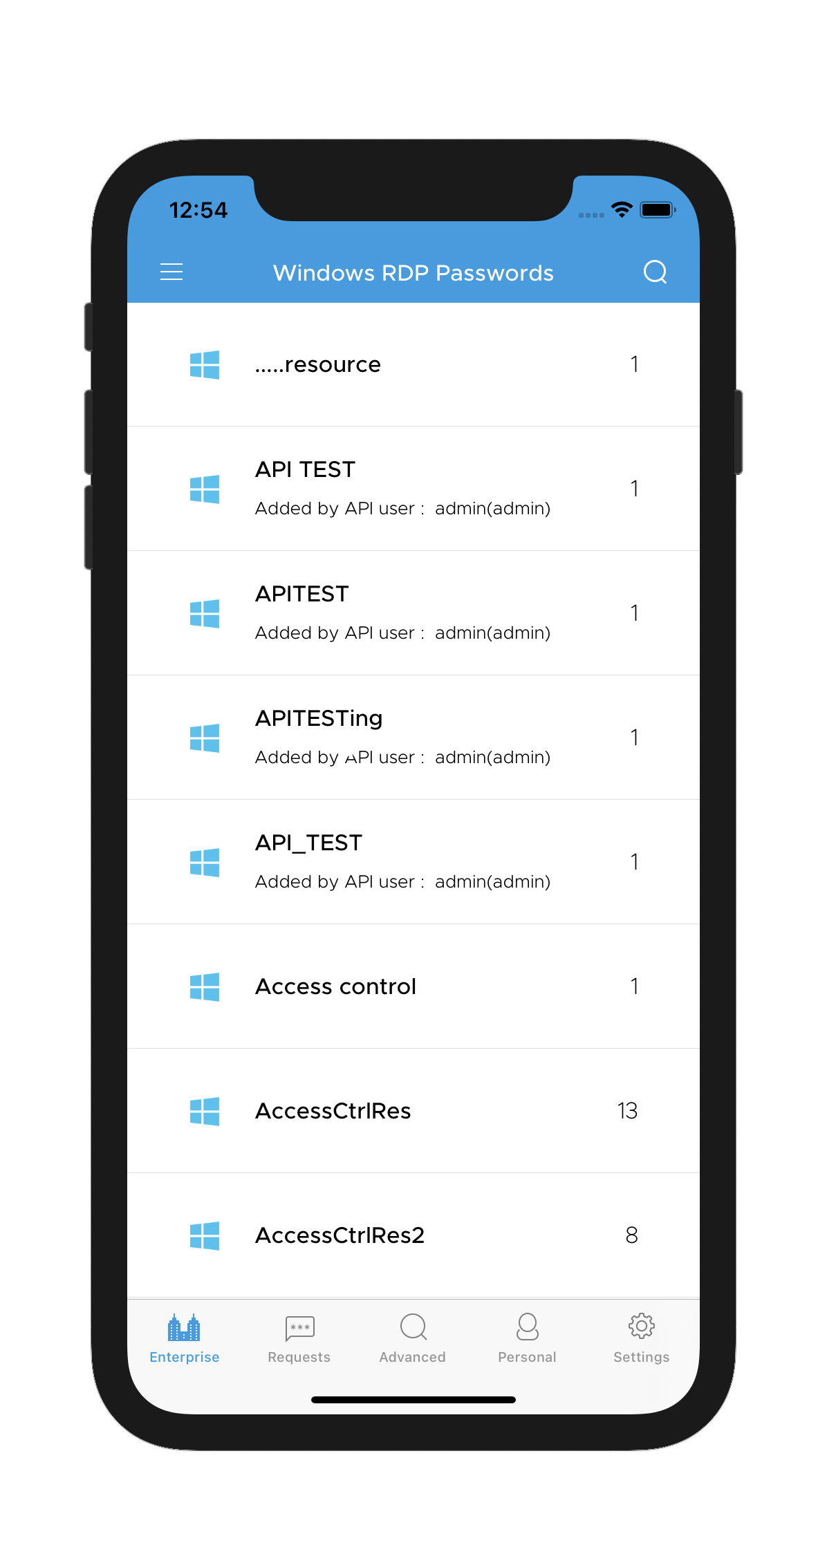827x1554 pixels.
Task: Click the Windows RDP Passwords title
Action: 413,273
